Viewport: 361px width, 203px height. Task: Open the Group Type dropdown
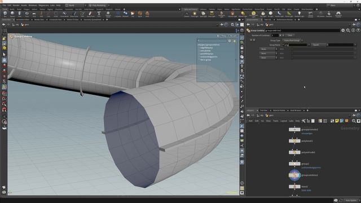[292, 41]
